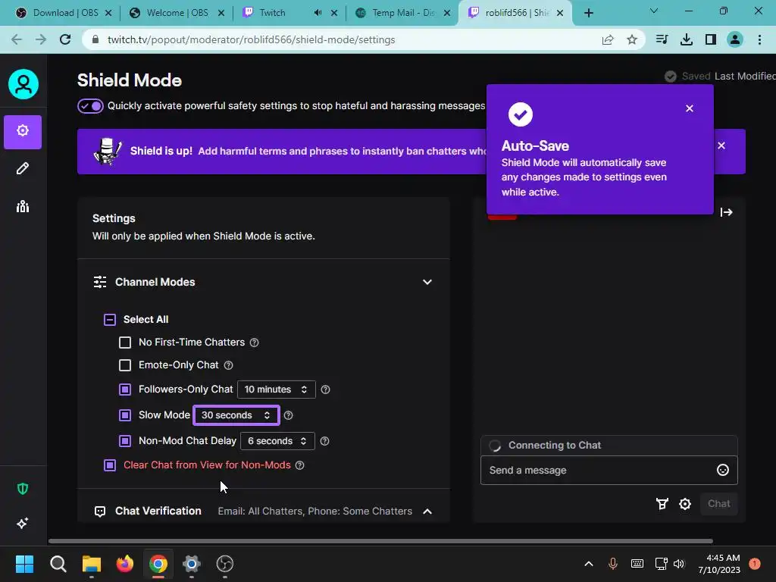The image size is (776, 582).
Task: Open Chrome media control icon
Action: [x=662, y=39]
